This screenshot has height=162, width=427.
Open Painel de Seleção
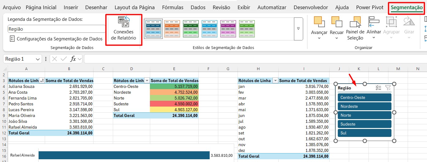tap(355, 28)
